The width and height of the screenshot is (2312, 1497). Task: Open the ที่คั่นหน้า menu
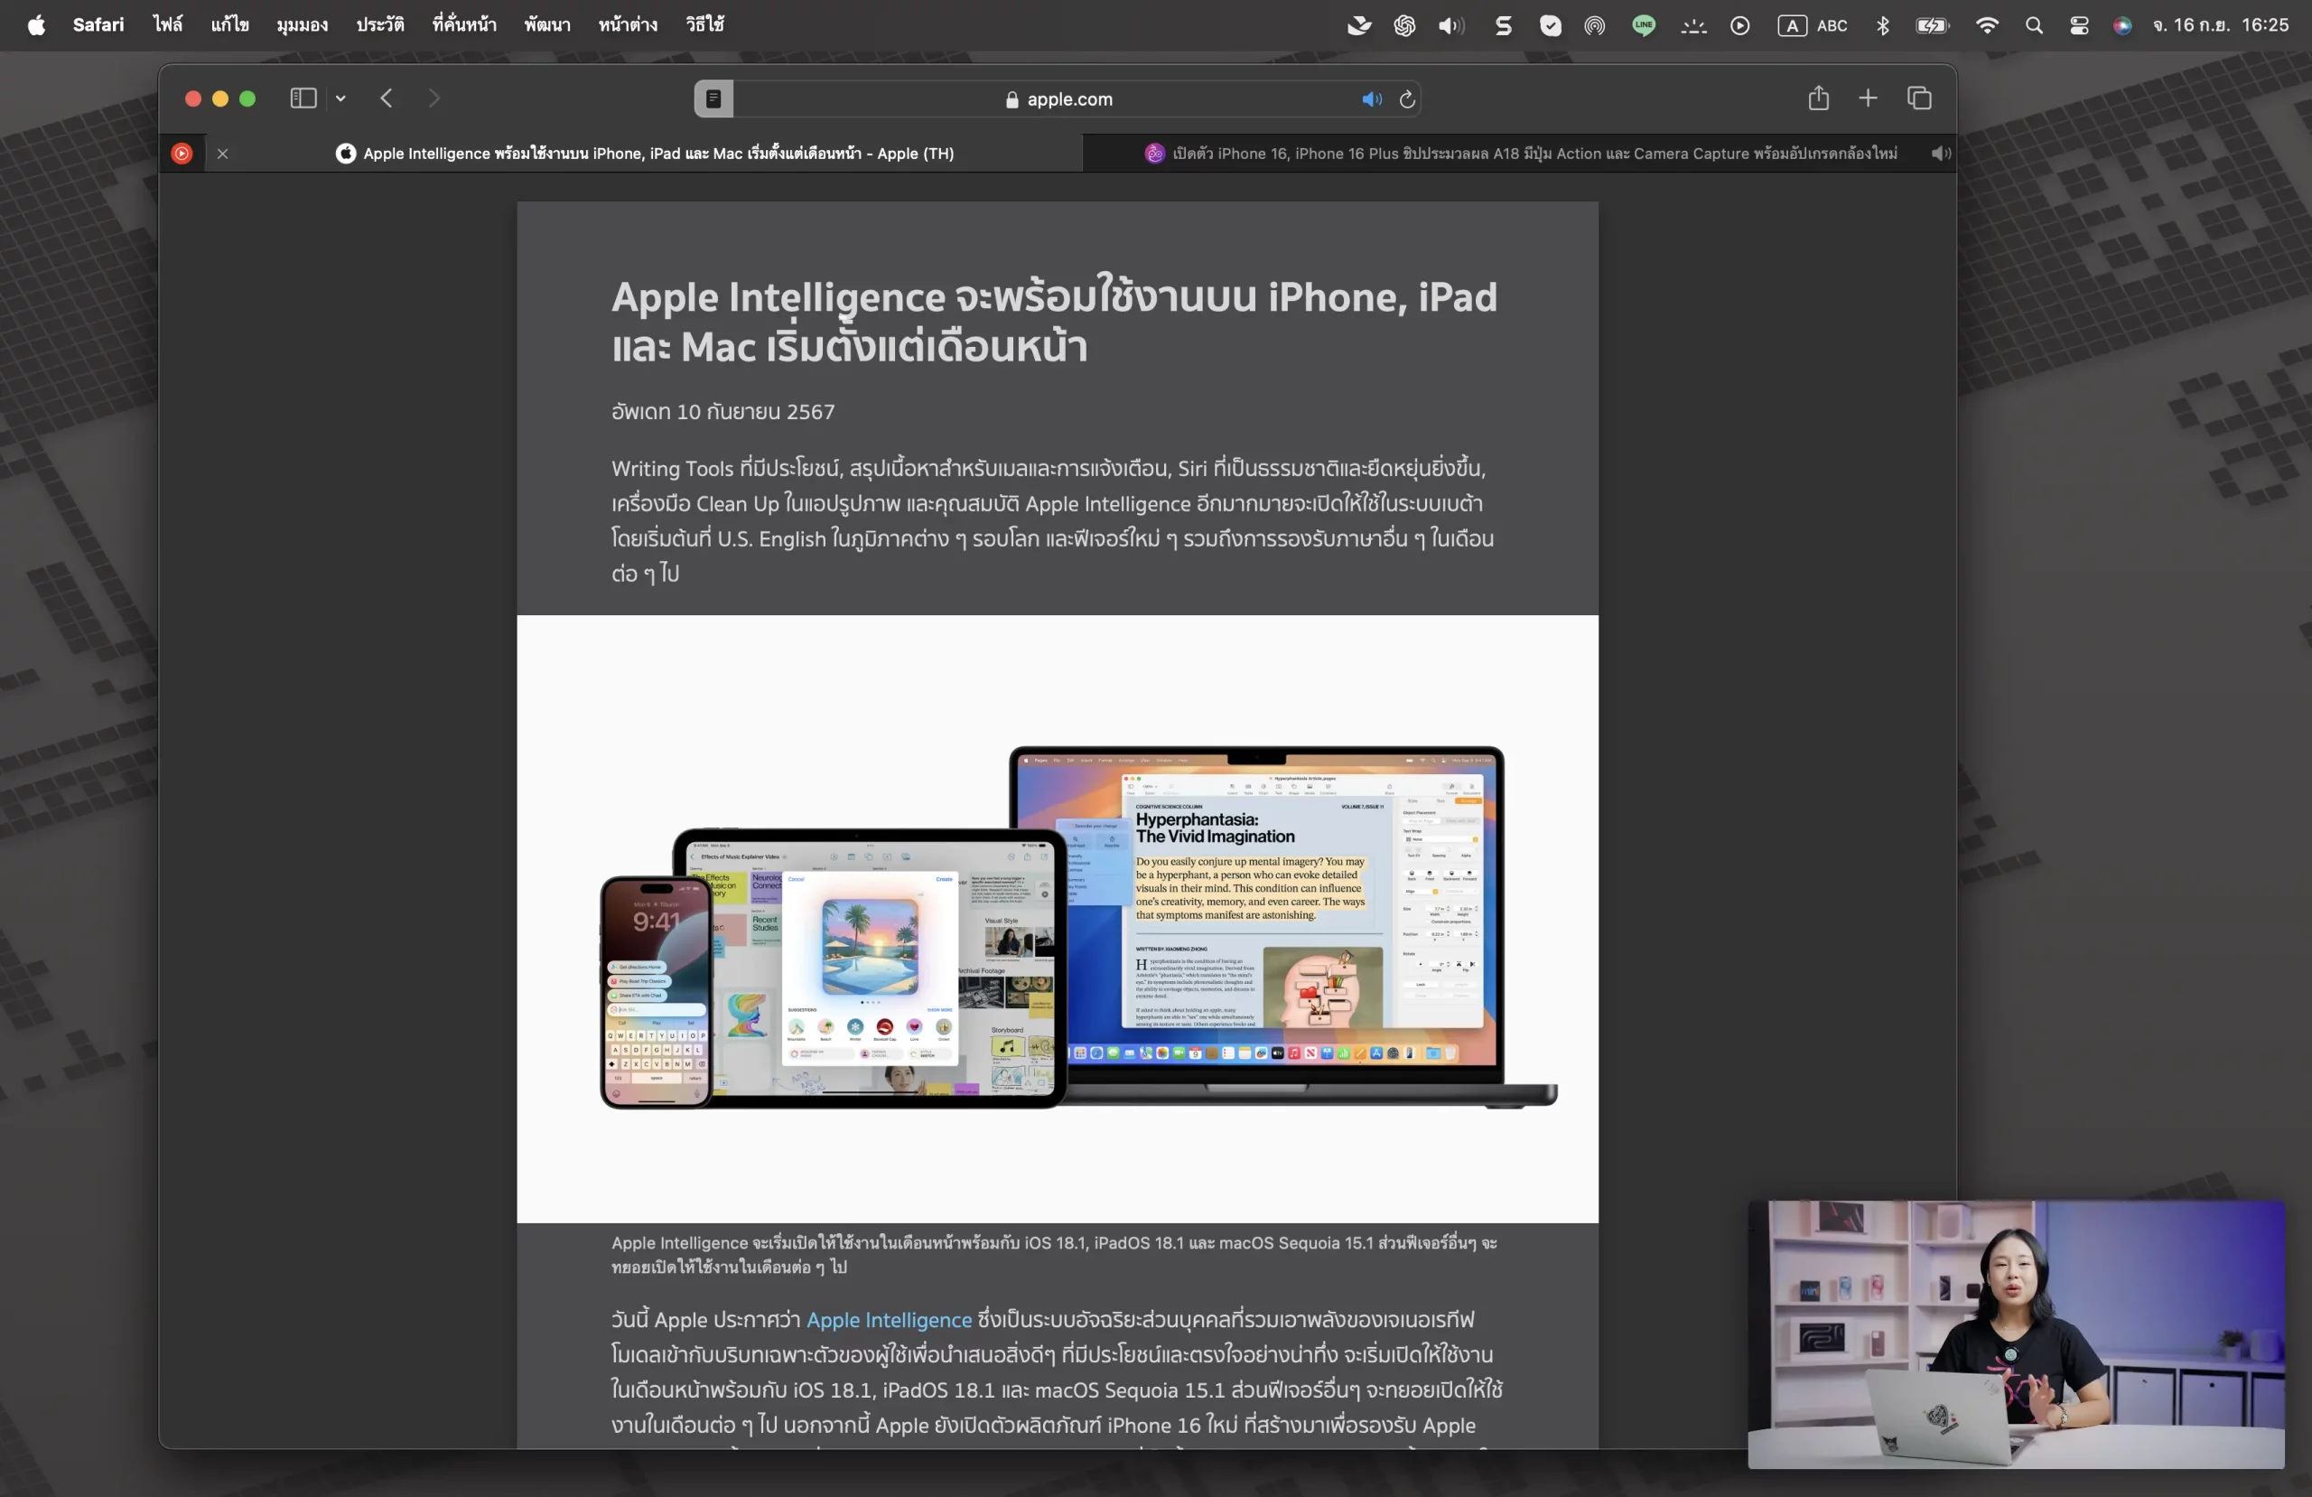tap(464, 25)
